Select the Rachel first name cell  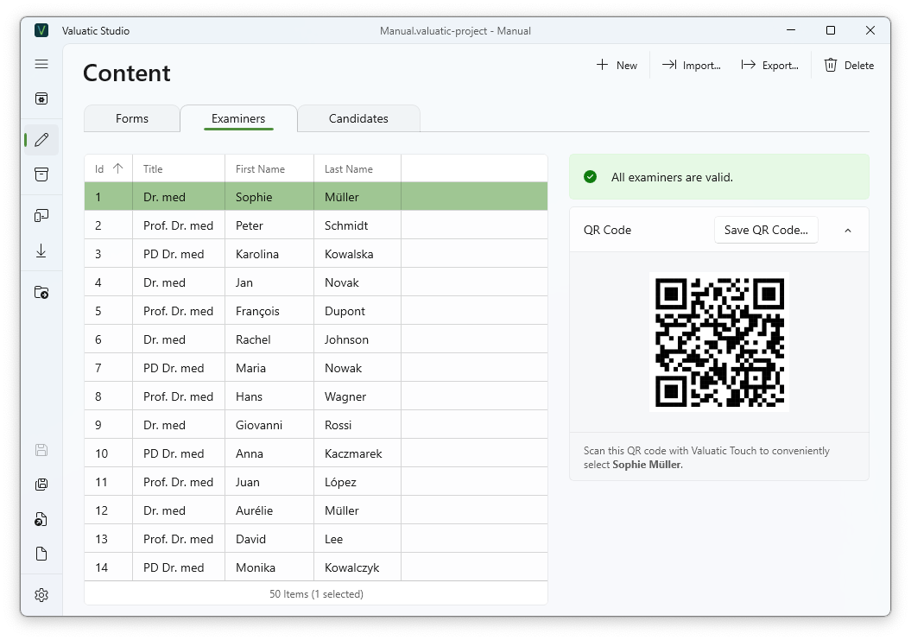click(269, 339)
